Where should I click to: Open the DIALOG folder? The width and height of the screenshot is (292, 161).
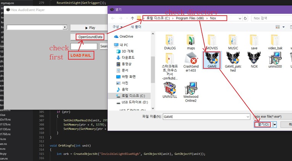[x=170, y=42]
